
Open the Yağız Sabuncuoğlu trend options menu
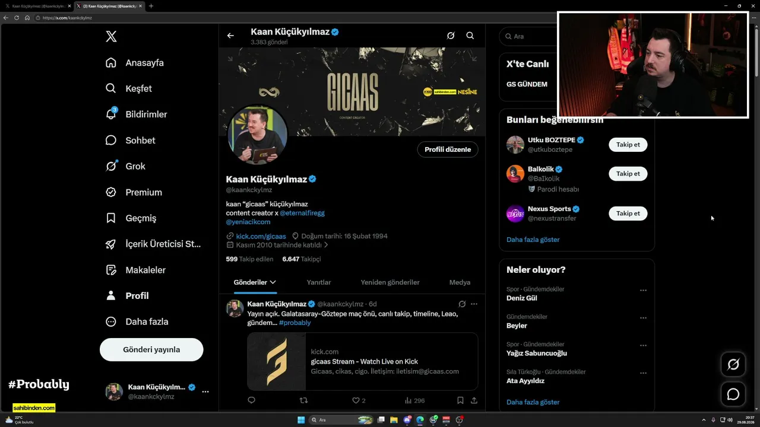[643, 345]
